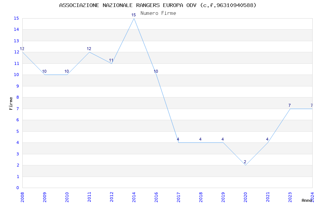The width and height of the screenshot is (316, 204).
Task: Click the data label 15 at the 2014 peak
Action: (x=133, y=15)
